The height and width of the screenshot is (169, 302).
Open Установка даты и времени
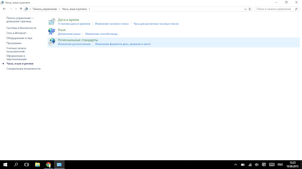(74, 24)
